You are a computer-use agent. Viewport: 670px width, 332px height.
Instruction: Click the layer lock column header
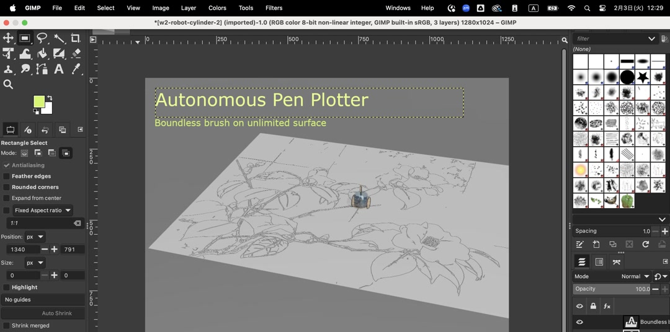(x=593, y=306)
